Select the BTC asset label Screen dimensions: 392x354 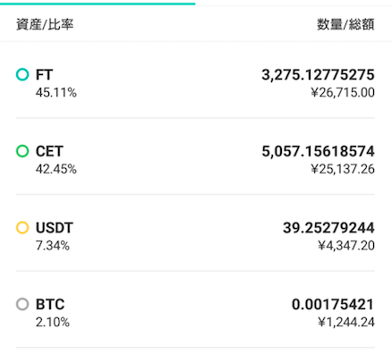tap(50, 304)
